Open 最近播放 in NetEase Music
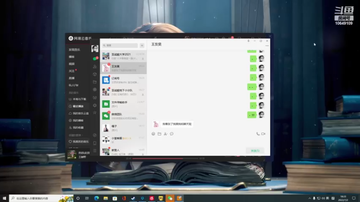360x202 pixels. 76,106
